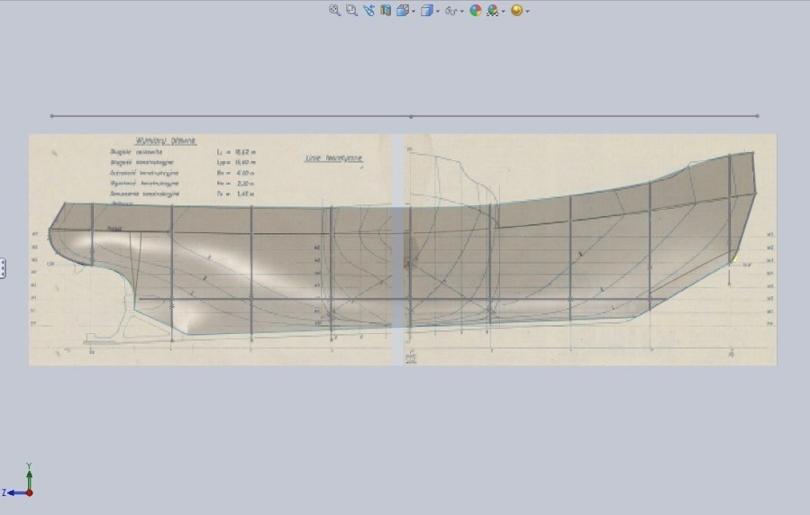Toggle the Section View tool
Image resolution: width=810 pixels, height=515 pixels.
pyautogui.click(x=386, y=11)
